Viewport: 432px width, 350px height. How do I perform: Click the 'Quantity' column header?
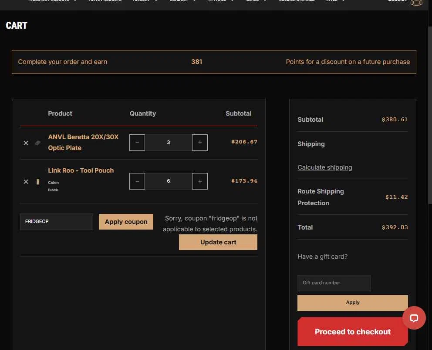[143, 113]
